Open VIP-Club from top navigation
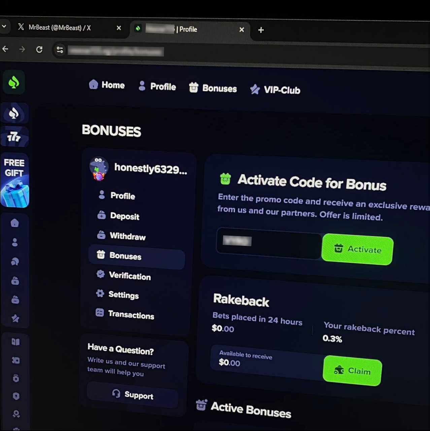 (275, 90)
